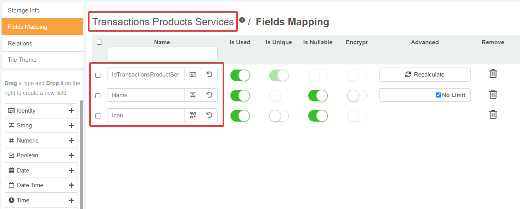The height and width of the screenshot is (209, 520).
Task: Uncheck the No Limit checkbox
Action: tap(438, 95)
